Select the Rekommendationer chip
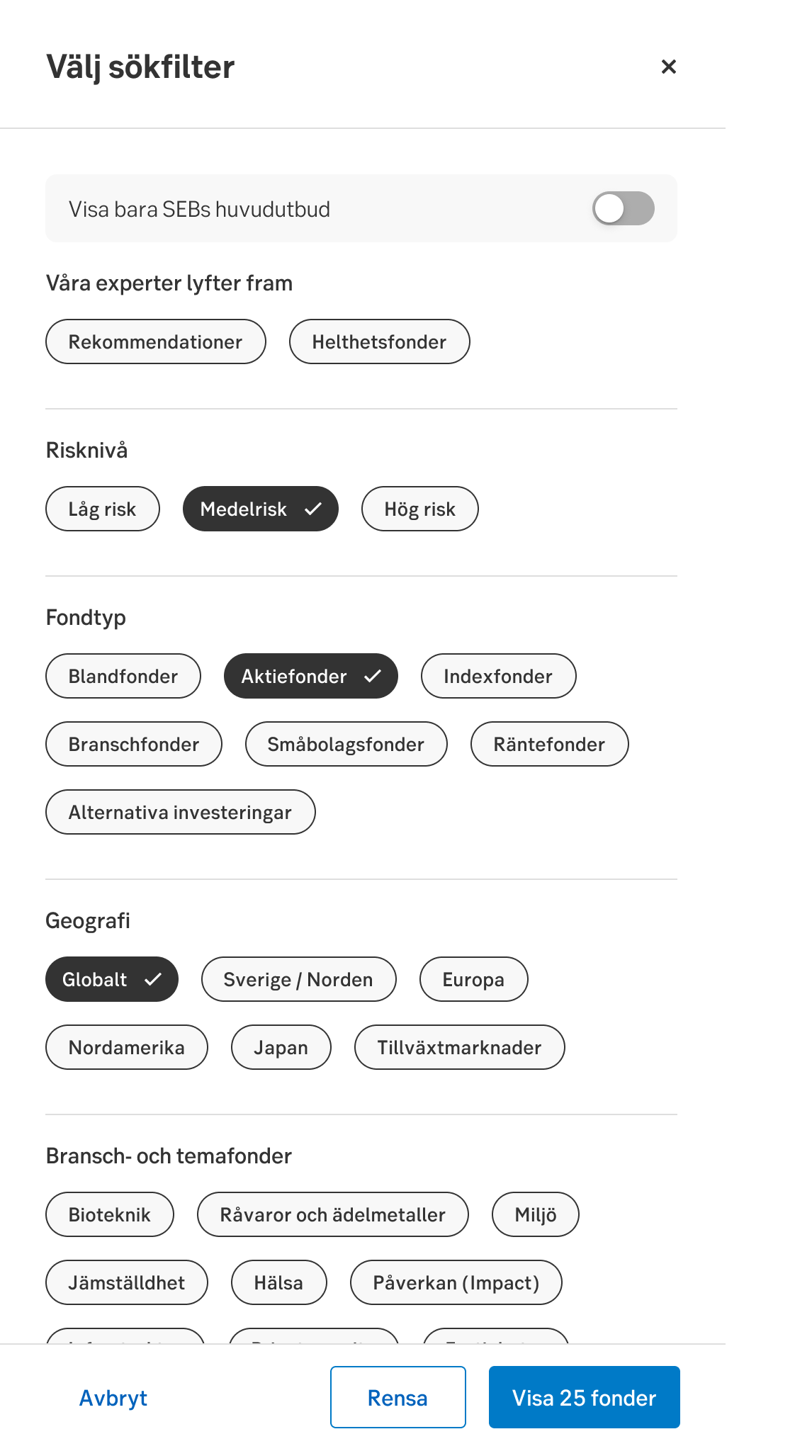The height and width of the screenshot is (1451, 812). tap(155, 341)
